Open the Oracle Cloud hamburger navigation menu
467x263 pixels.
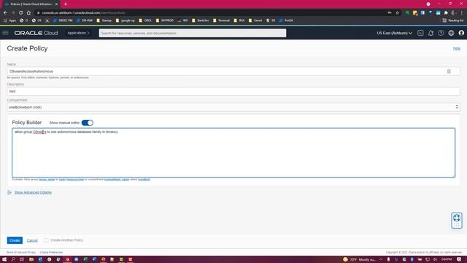point(5,33)
